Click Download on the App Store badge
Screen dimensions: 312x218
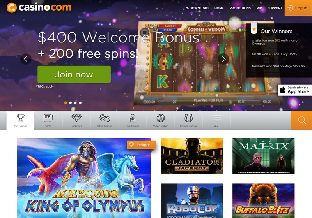pos(295,90)
